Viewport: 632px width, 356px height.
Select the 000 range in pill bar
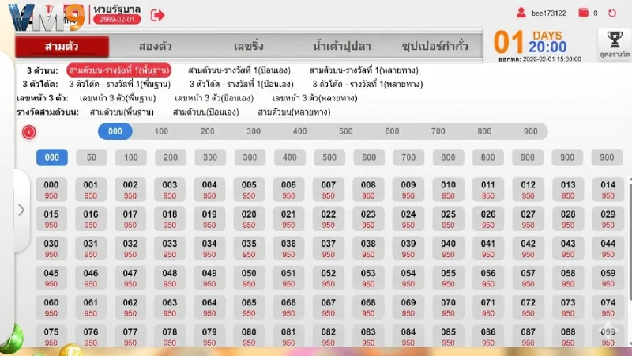[115, 131]
